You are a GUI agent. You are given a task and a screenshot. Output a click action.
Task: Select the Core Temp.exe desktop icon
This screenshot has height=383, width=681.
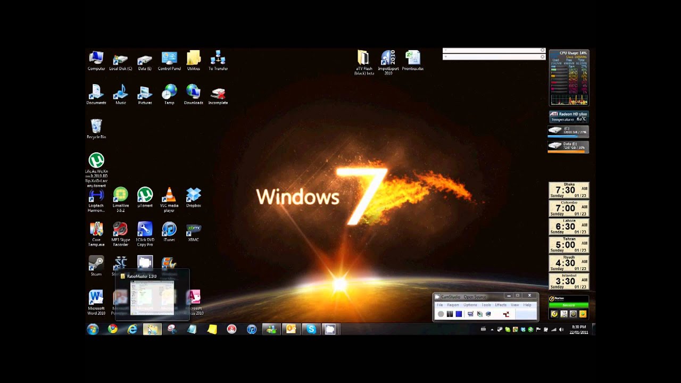pos(96,235)
